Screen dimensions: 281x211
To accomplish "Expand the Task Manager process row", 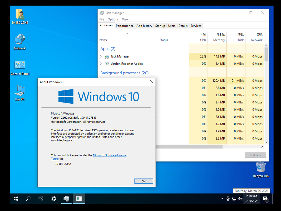I will 101,56.
